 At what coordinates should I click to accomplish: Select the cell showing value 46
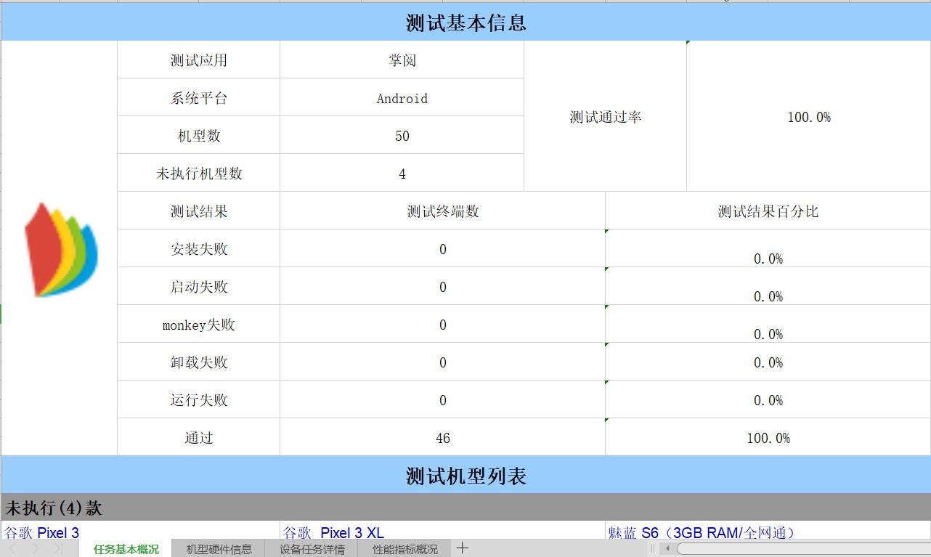tap(442, 437)
